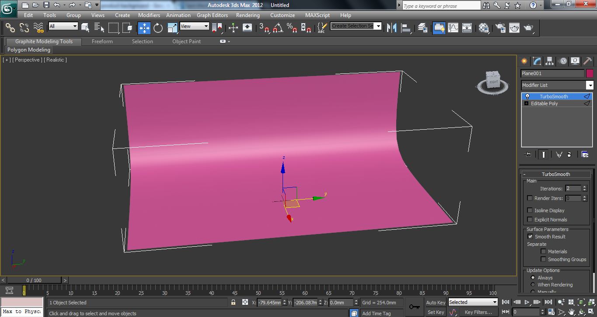Switch to the Freeform ribbon tab
The image size is (597, 317).
tap(102, 41)
